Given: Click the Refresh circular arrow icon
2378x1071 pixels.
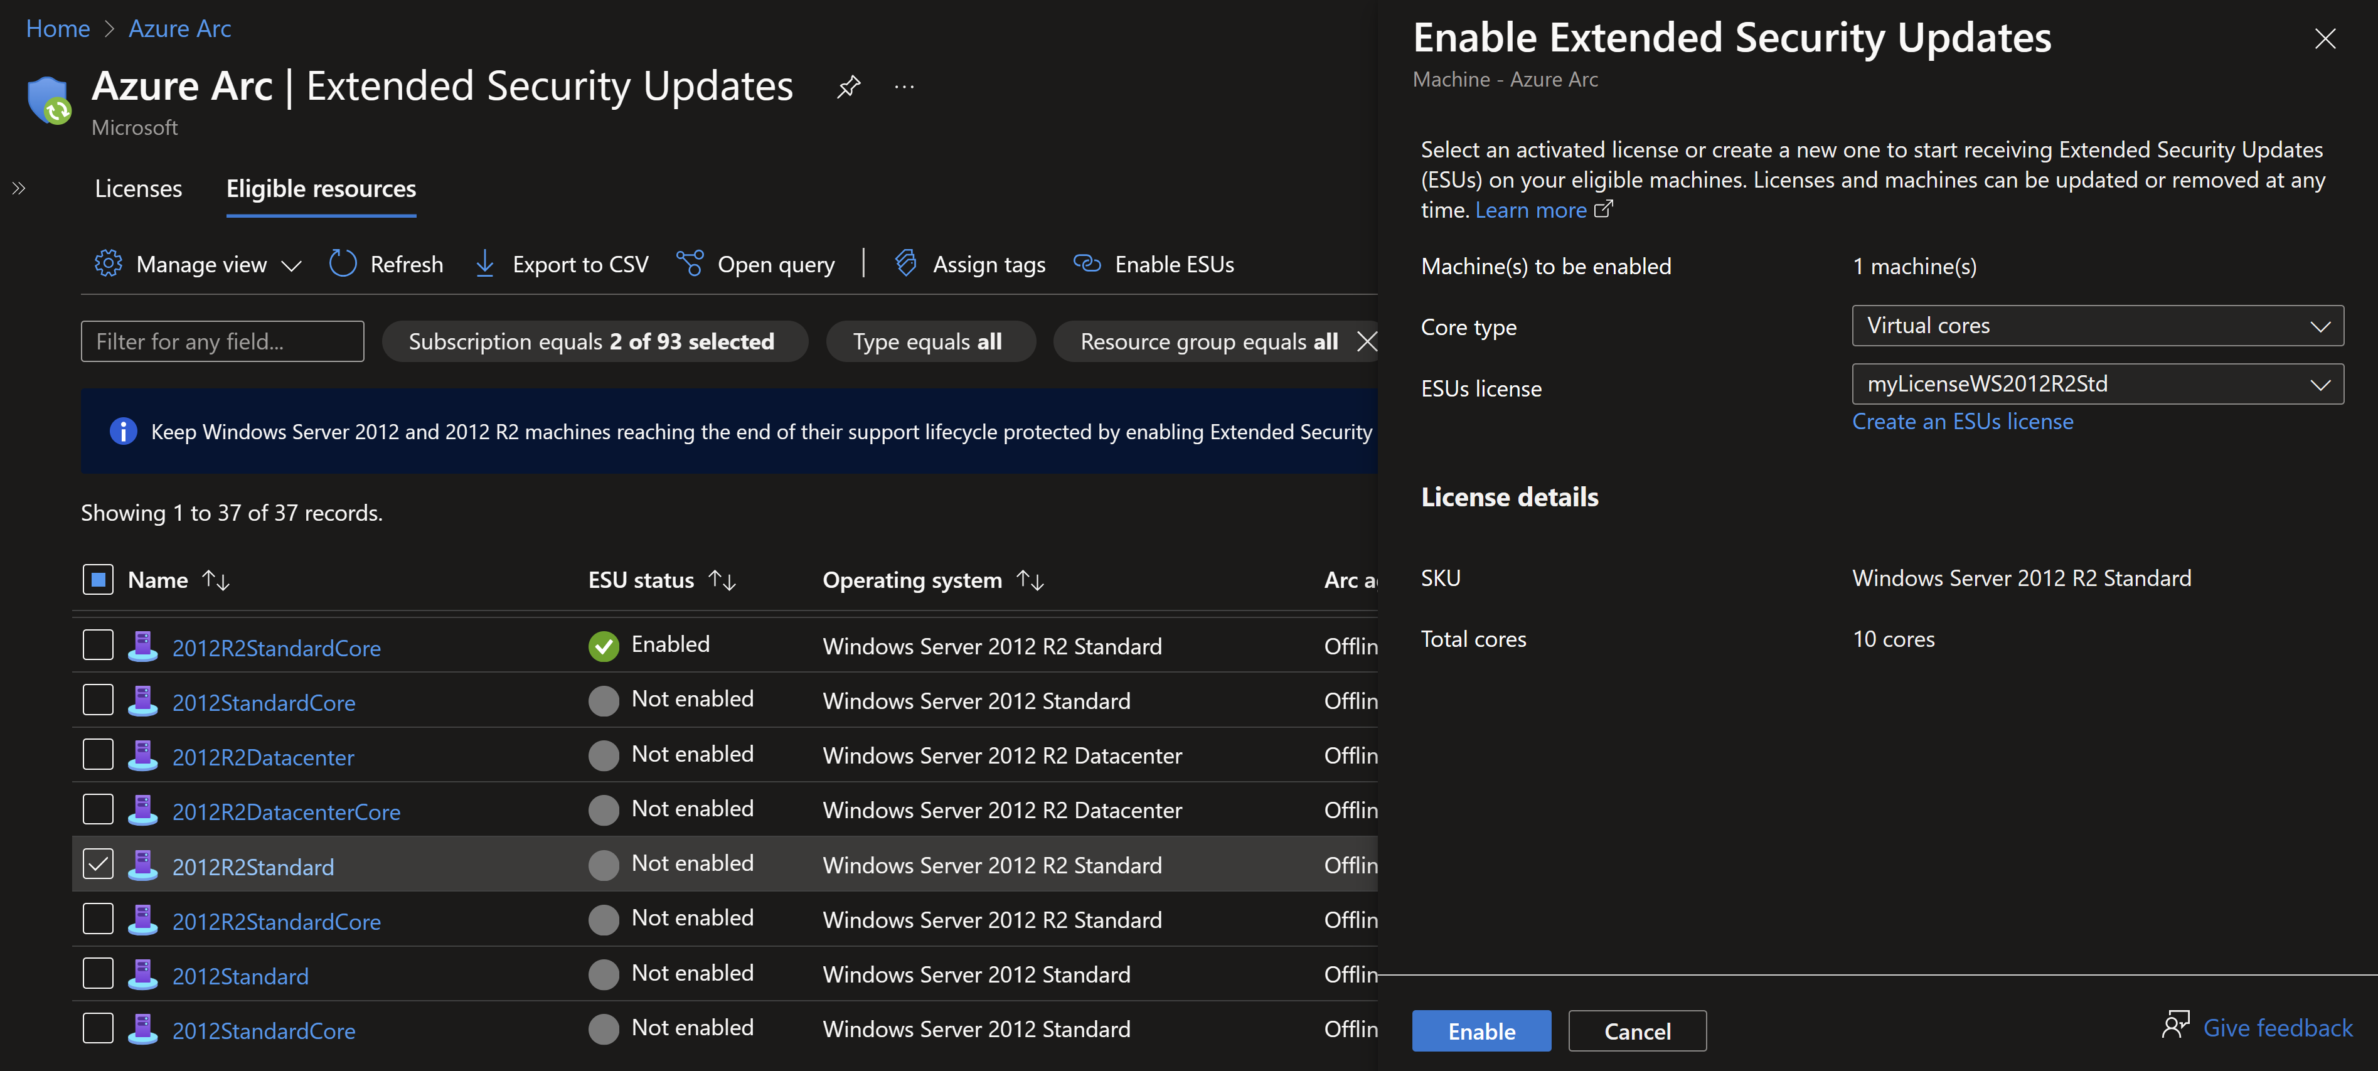Looking at the screenshot, I should point(343,264).
